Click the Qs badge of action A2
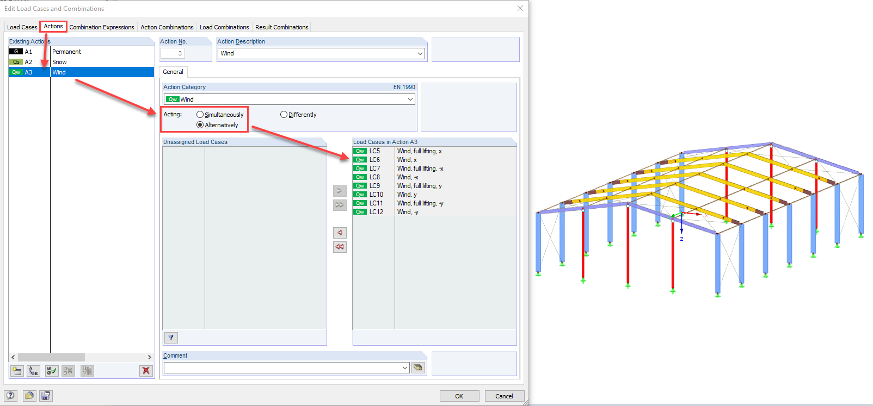 [x=16, y=62]
